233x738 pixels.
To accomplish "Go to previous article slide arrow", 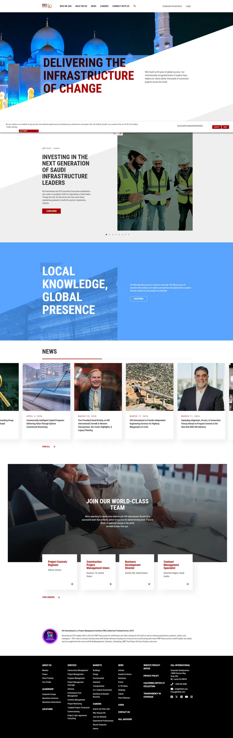I will point(114,134).
